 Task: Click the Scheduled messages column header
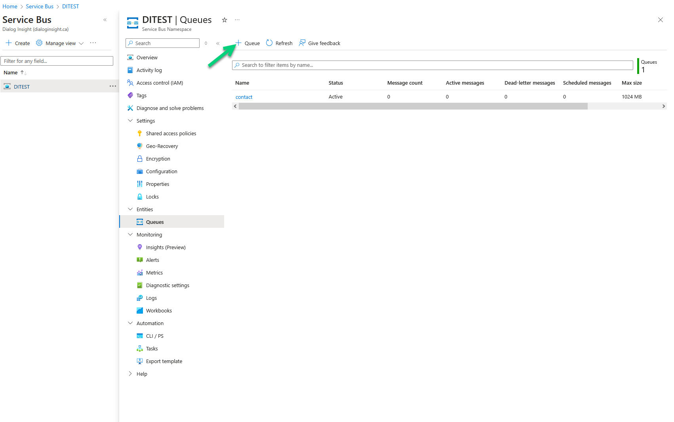[x=587, y=83]
